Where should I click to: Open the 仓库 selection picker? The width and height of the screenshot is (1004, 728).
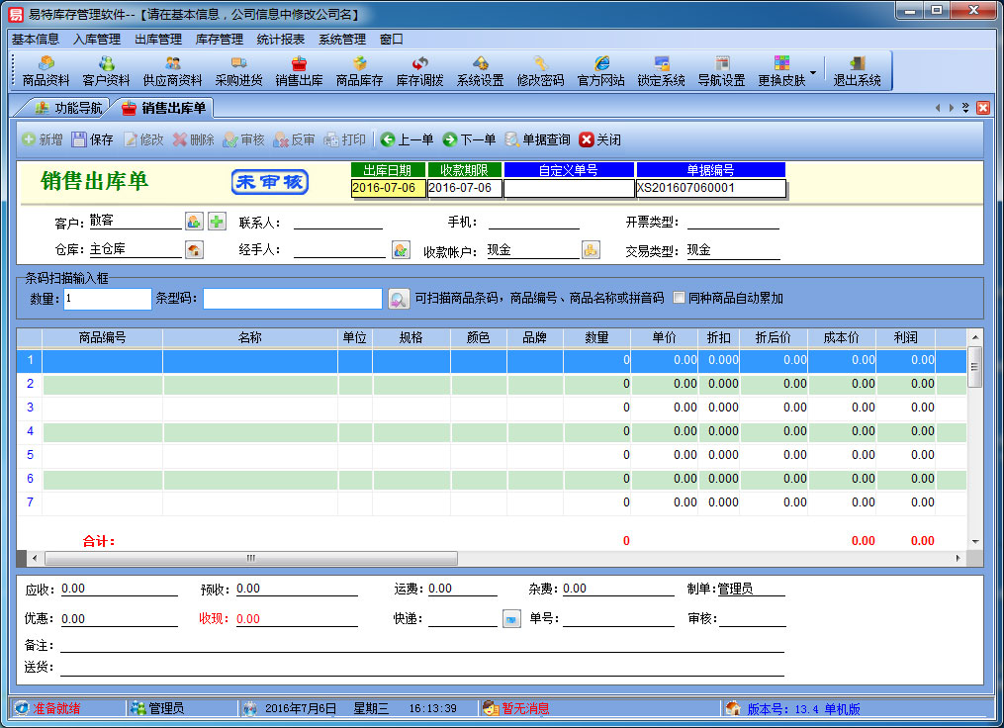click(194, 250)
